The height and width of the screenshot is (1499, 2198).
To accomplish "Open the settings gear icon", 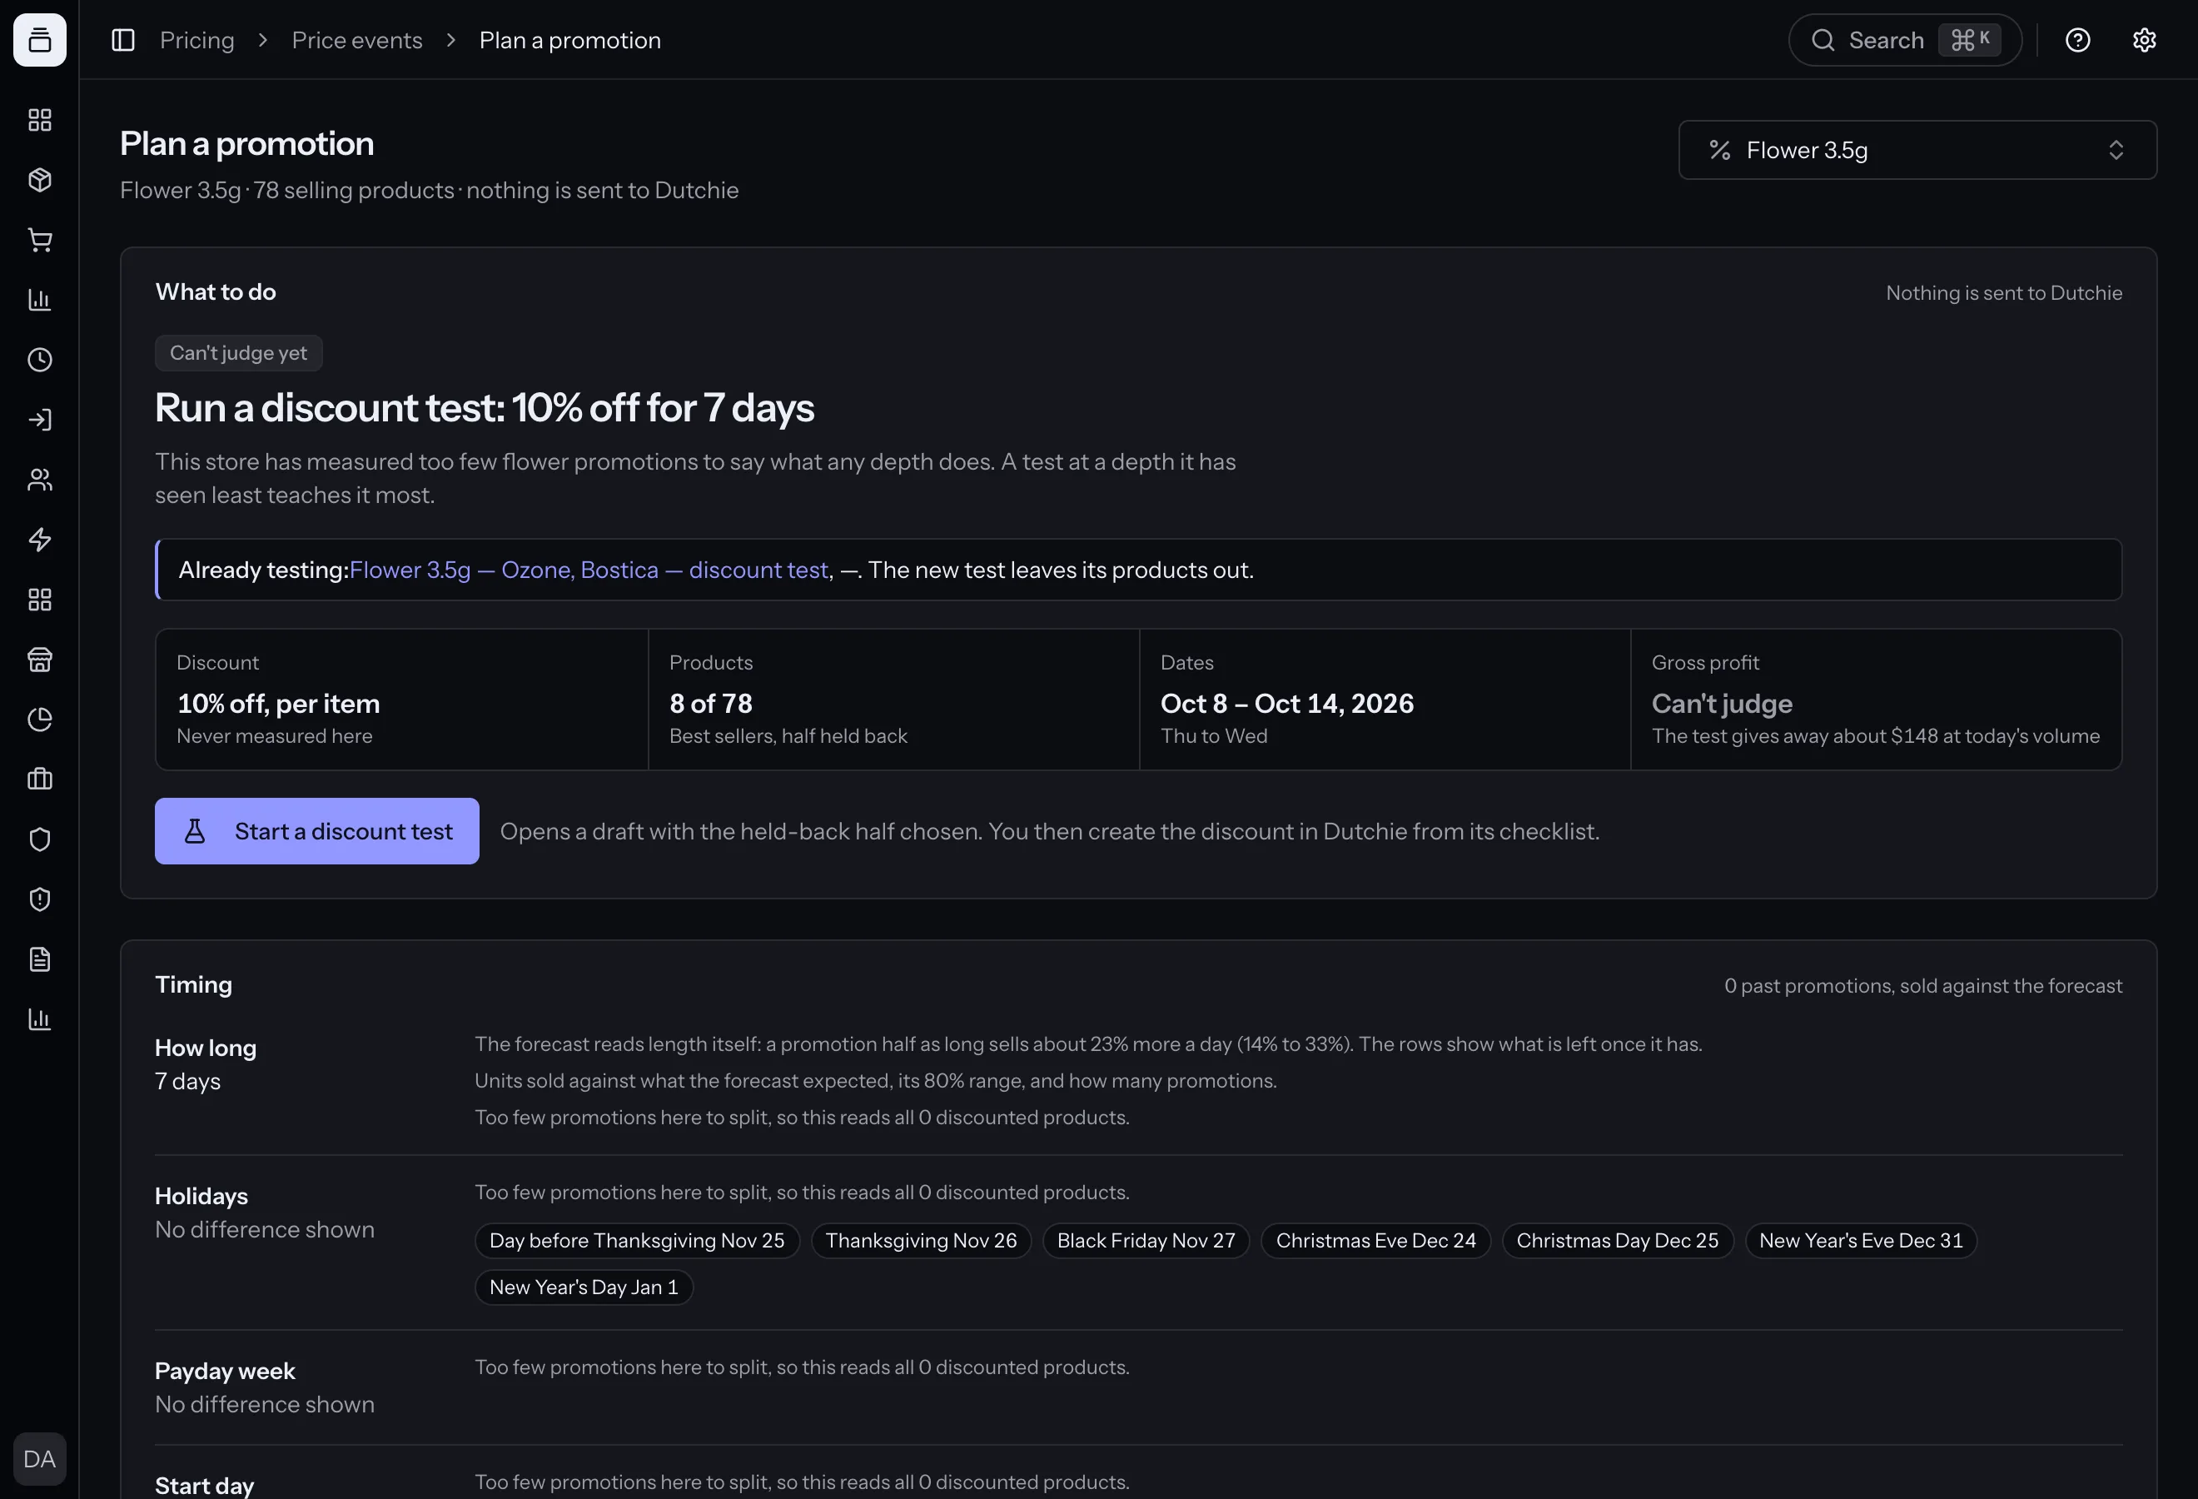I will (2144, 40).
